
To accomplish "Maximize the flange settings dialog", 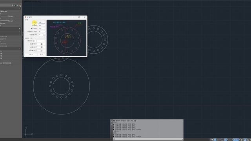I will coord(79,17).
